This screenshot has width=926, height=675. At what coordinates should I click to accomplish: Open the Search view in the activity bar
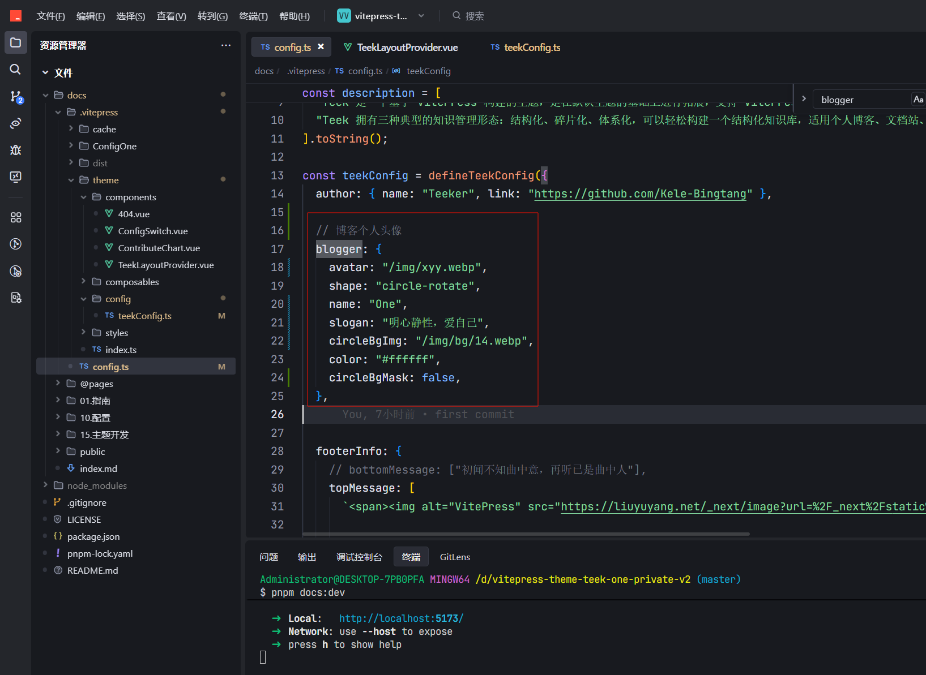click(x=16, y=69)
